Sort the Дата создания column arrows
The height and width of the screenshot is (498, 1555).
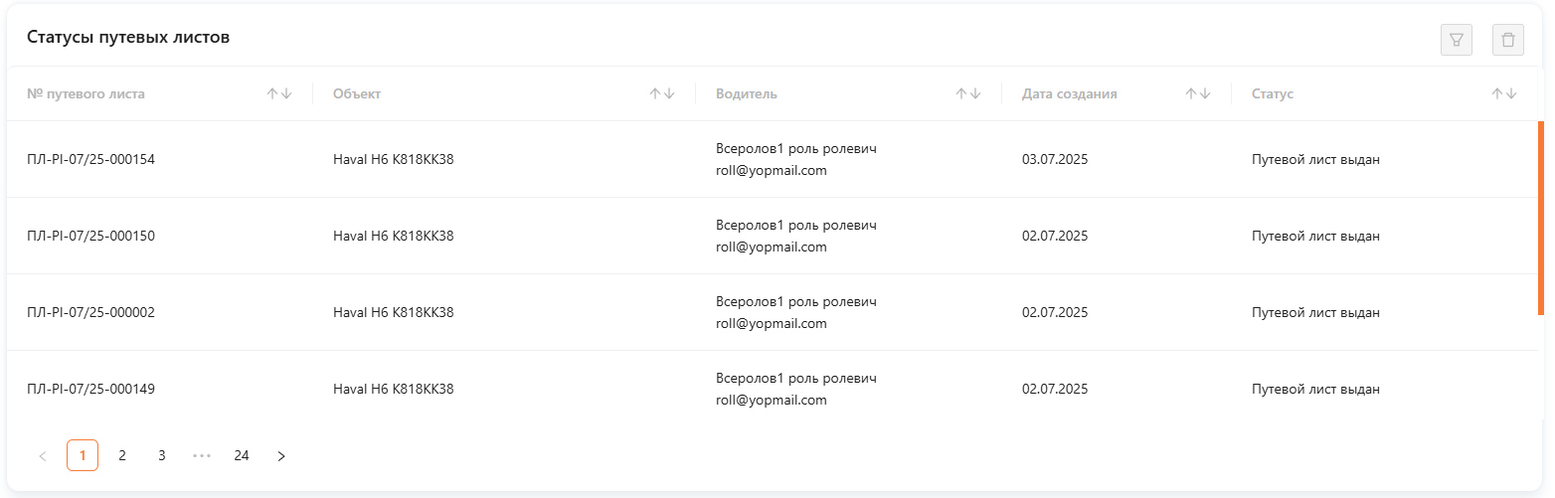coord(1198,93)
